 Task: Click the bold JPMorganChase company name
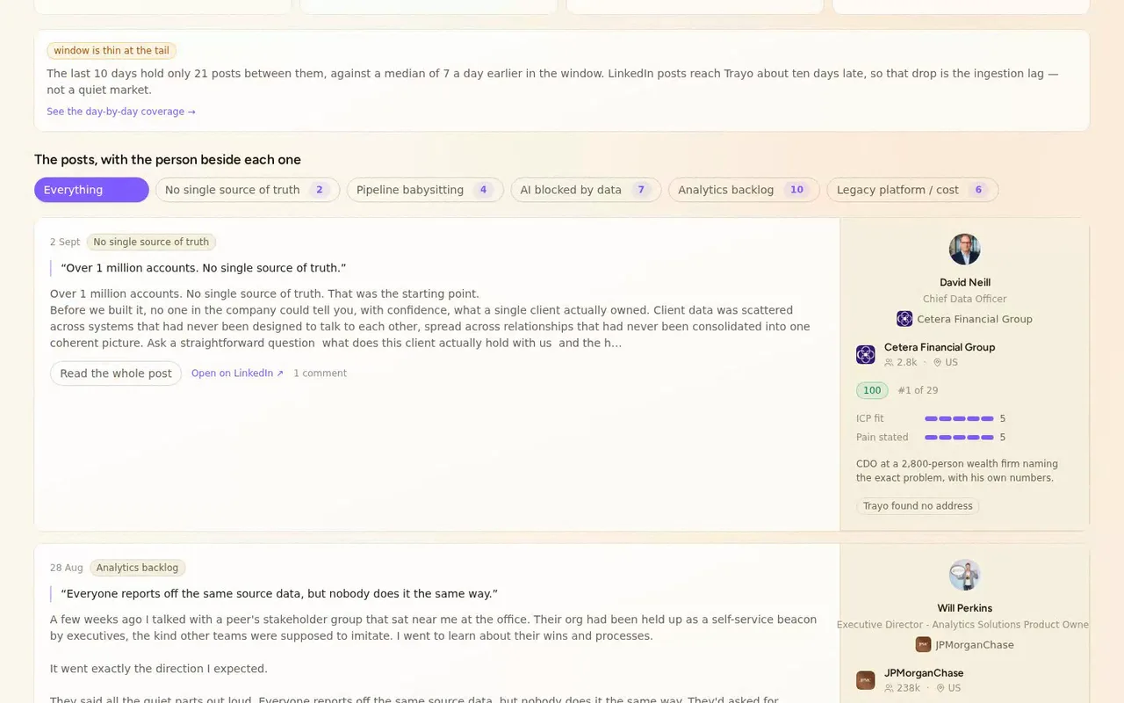924,673
